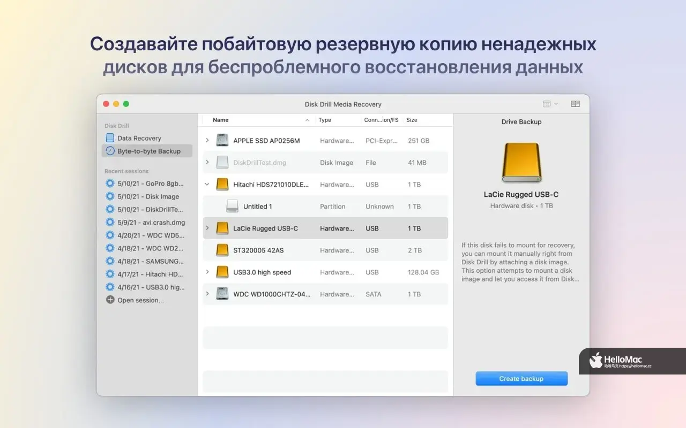The image size is (686, 428).
Task: Click gear icon of USB3.0 hig session
Action: click(x=110, y=287)
